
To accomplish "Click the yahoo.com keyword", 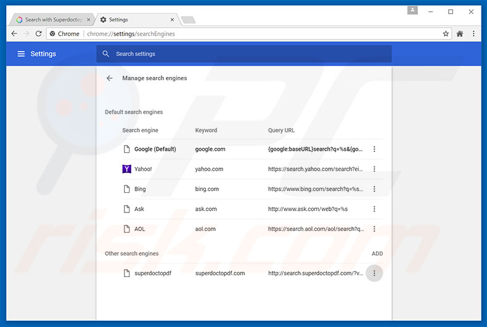I will (209, 169).
